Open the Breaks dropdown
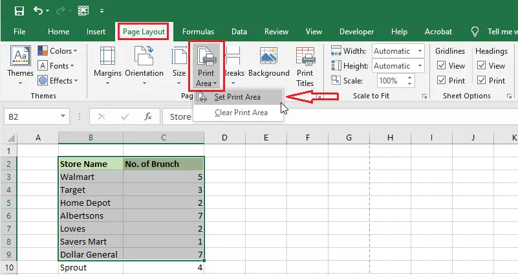Screen dimensions: 518x275 coord(233,65)
